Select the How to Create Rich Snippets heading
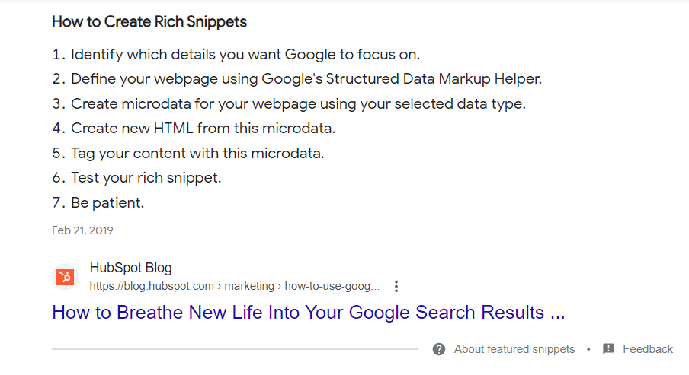 [149, 21]
